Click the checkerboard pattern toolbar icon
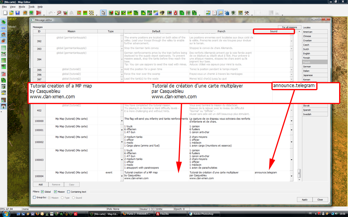Screen dimensions: 348x217 [x=91, y=13]
